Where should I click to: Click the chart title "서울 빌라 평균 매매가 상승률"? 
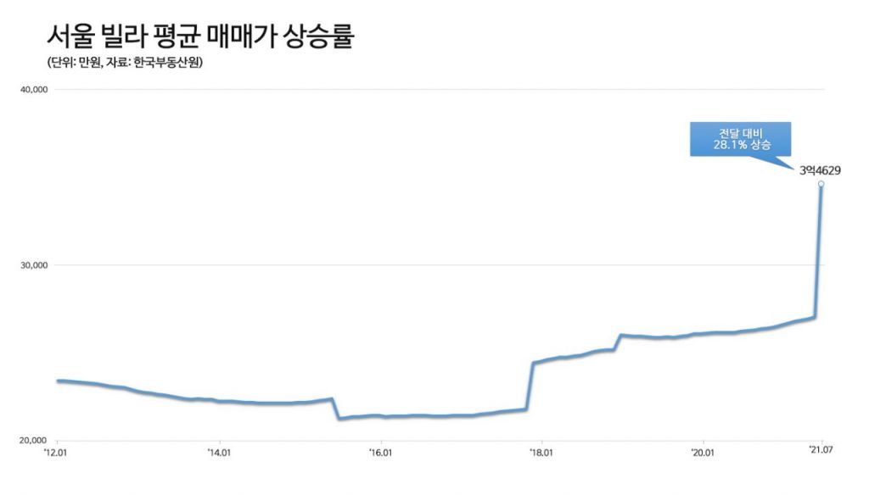[x=199, y=37]
